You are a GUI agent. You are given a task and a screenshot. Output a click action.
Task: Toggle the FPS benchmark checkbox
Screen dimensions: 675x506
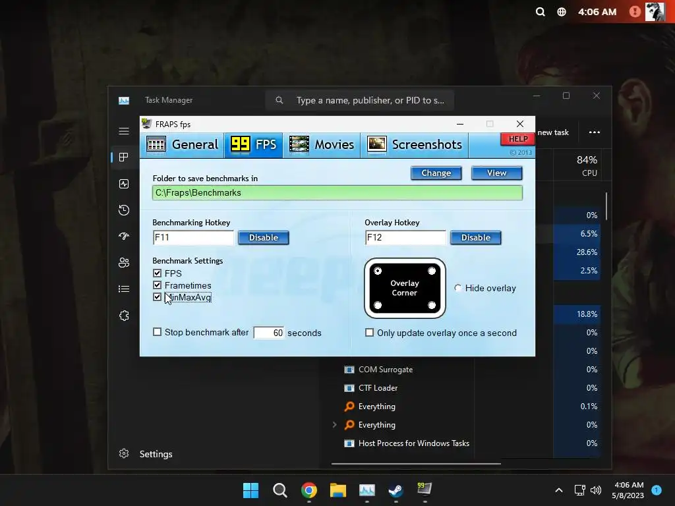tap(157, 273)
